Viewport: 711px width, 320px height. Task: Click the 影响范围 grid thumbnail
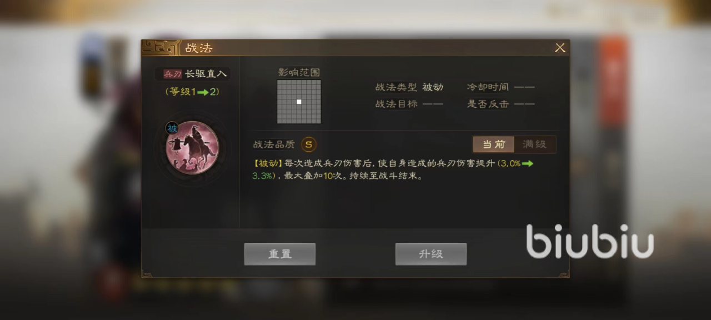(299, 102)
